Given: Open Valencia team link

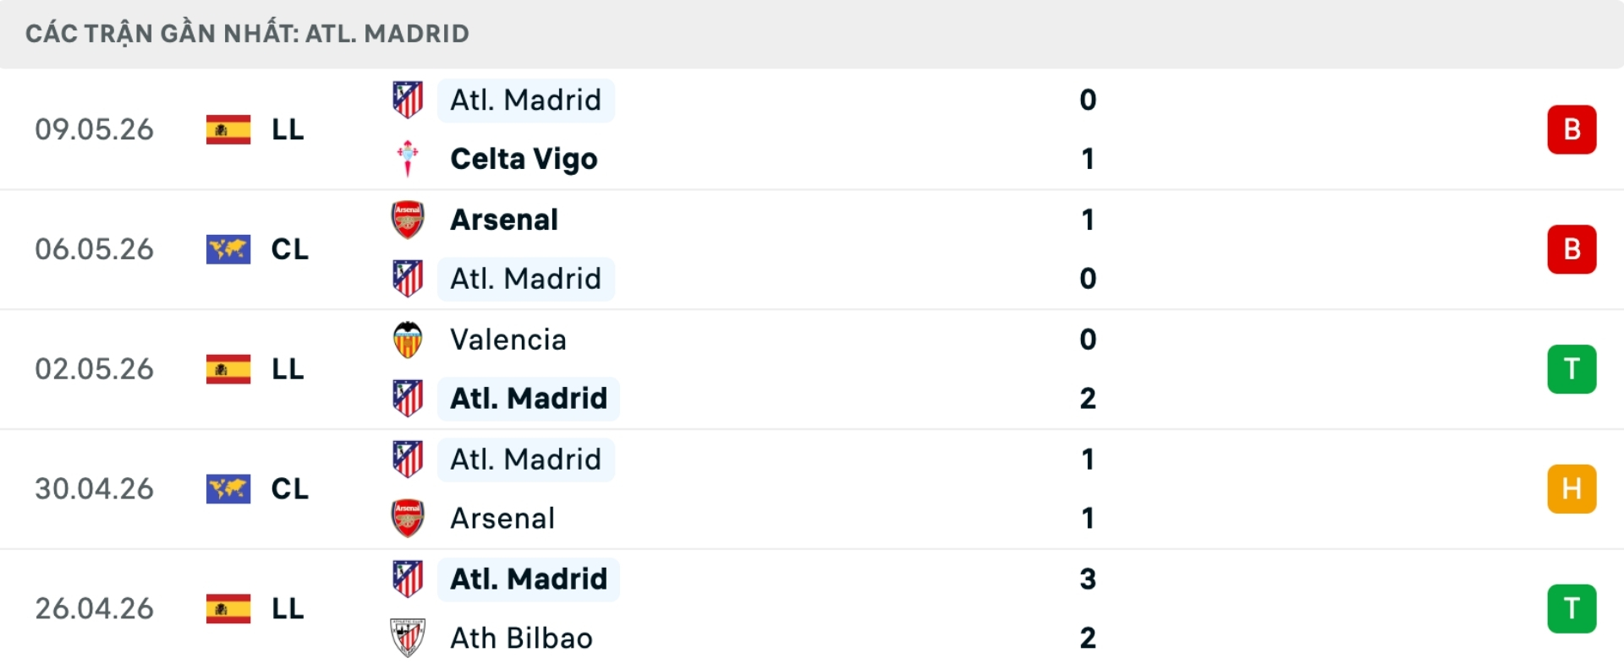Looking at the screenshot, I should [508, 340].
